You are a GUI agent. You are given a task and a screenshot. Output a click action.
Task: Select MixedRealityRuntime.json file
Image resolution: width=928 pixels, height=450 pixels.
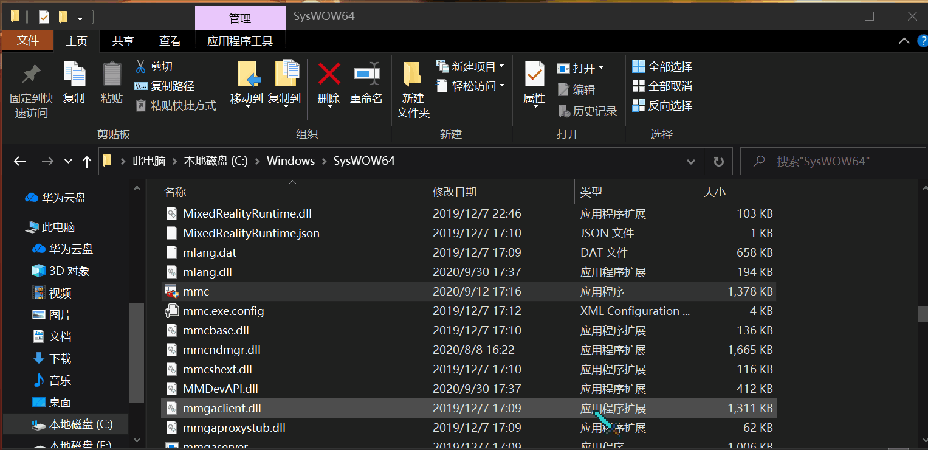[468, 233]
